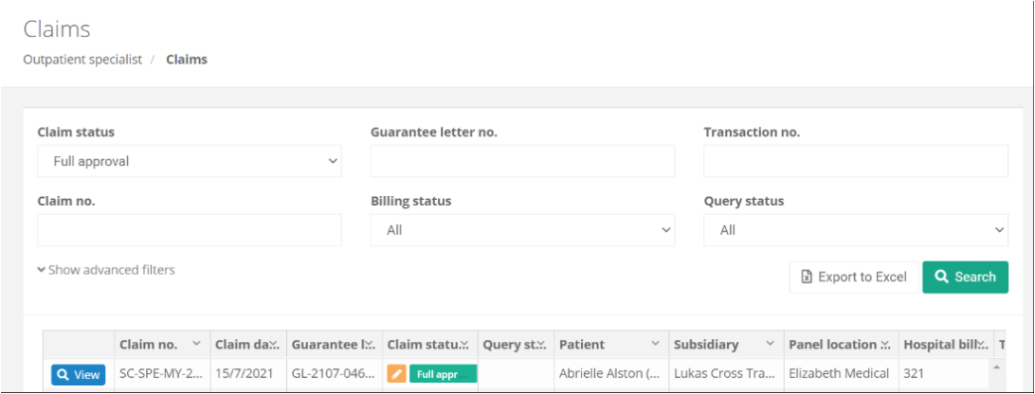Image resolution: width=1035 pixels, height=394 pixels.
Task: Go to Outpatient specialist breadcrumb
Action: point(82,59)
